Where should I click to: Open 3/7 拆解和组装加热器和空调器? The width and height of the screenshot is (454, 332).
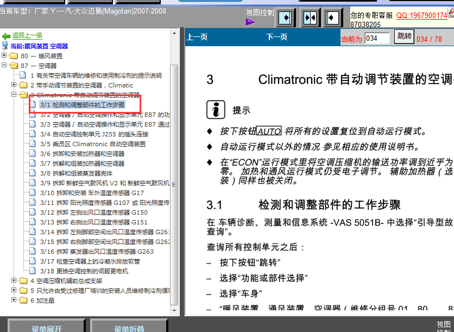click(x=82, y=164)
